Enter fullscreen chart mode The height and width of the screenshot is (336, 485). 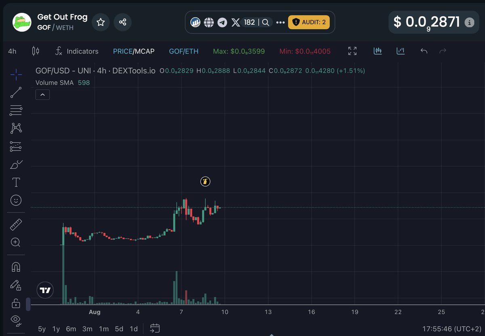pos(352,51)
